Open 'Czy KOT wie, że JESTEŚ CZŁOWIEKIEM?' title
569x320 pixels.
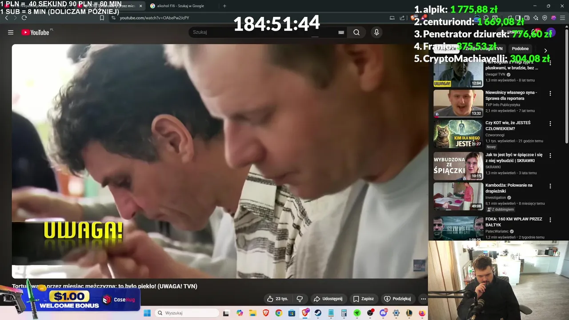pos(508,126)
